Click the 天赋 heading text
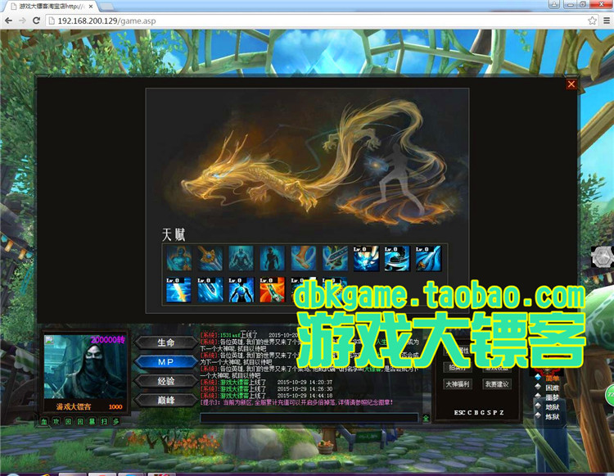The height and width of the screenshot is (476, 614). (x=174, y=235)
